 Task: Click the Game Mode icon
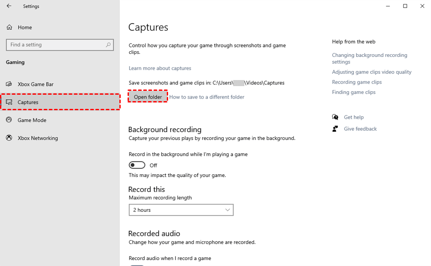pyautogui.click(x=9, y=120)
